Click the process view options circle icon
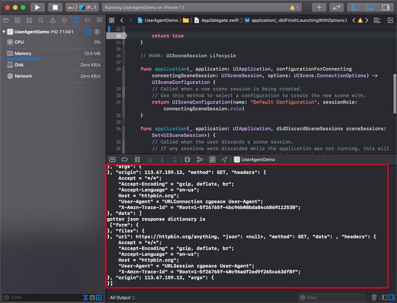Image resolution: width=397 pixels, height=303 pixels. click(97, 32)
